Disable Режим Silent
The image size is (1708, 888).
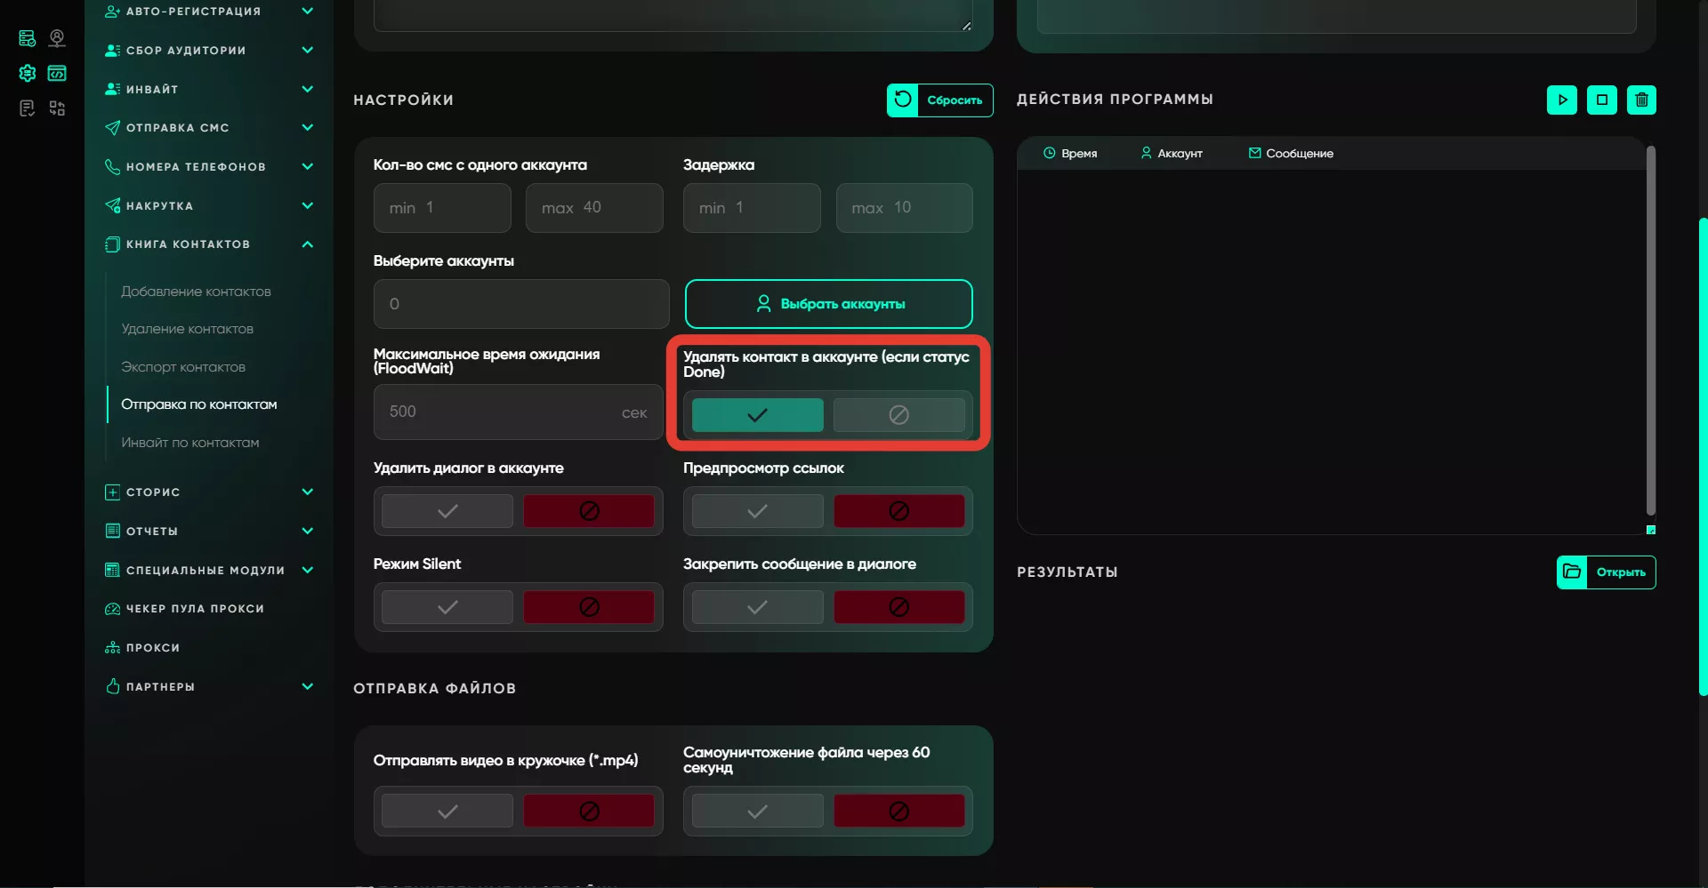coord(589,607)
